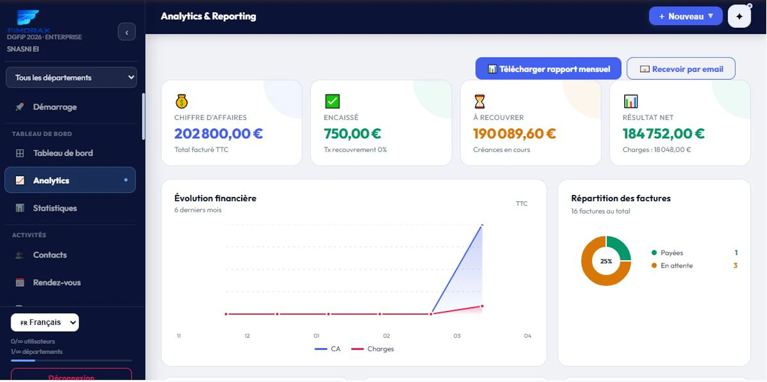This screenshot has height=382, width=767.
Task: Open the Contacts section
Action: 70,255
